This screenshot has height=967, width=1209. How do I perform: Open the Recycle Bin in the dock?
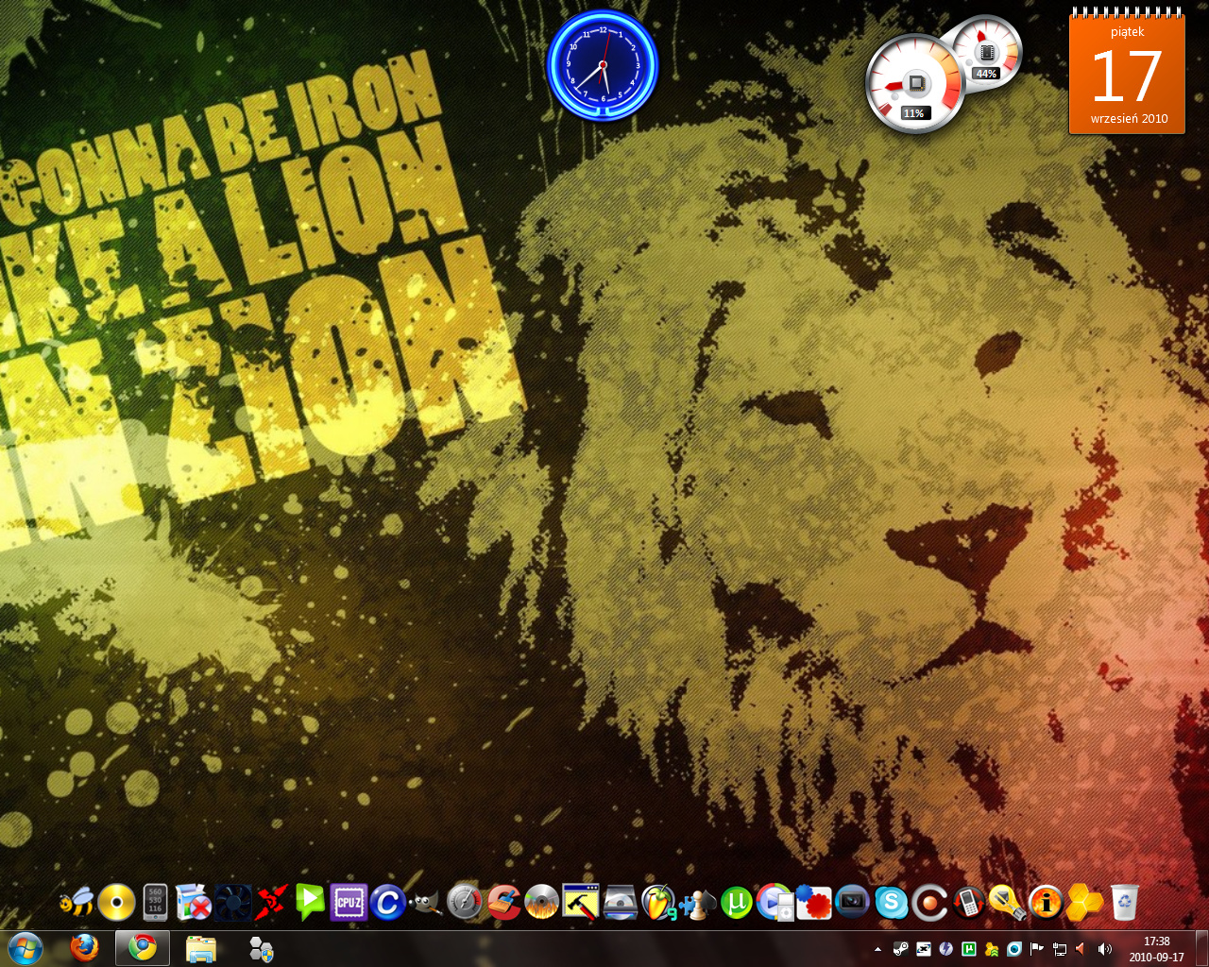tap(1124, 903)
